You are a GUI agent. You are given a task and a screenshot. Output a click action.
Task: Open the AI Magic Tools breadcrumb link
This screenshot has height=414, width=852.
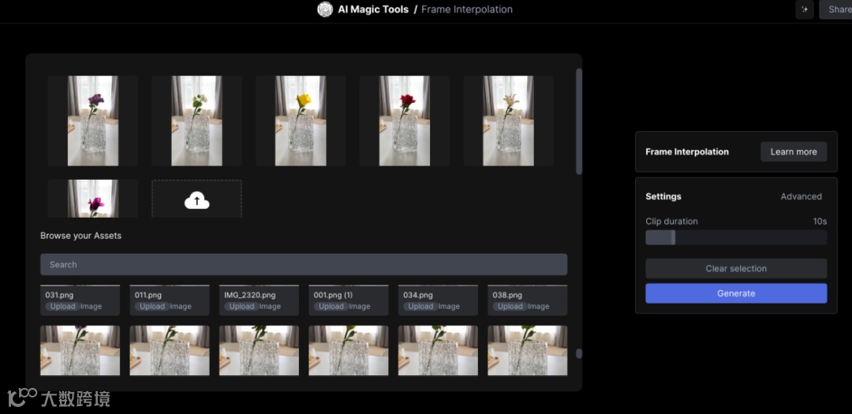pyautogui.click(x=372, y=9)
